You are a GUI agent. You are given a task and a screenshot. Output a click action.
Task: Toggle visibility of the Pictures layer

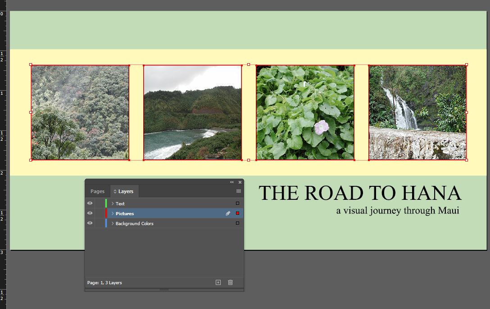pyautogui.click(x=90, y=213)
